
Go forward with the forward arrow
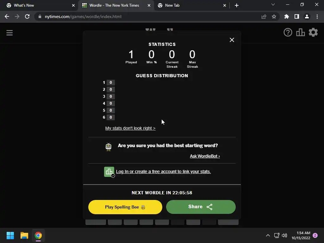coord(17,16)
